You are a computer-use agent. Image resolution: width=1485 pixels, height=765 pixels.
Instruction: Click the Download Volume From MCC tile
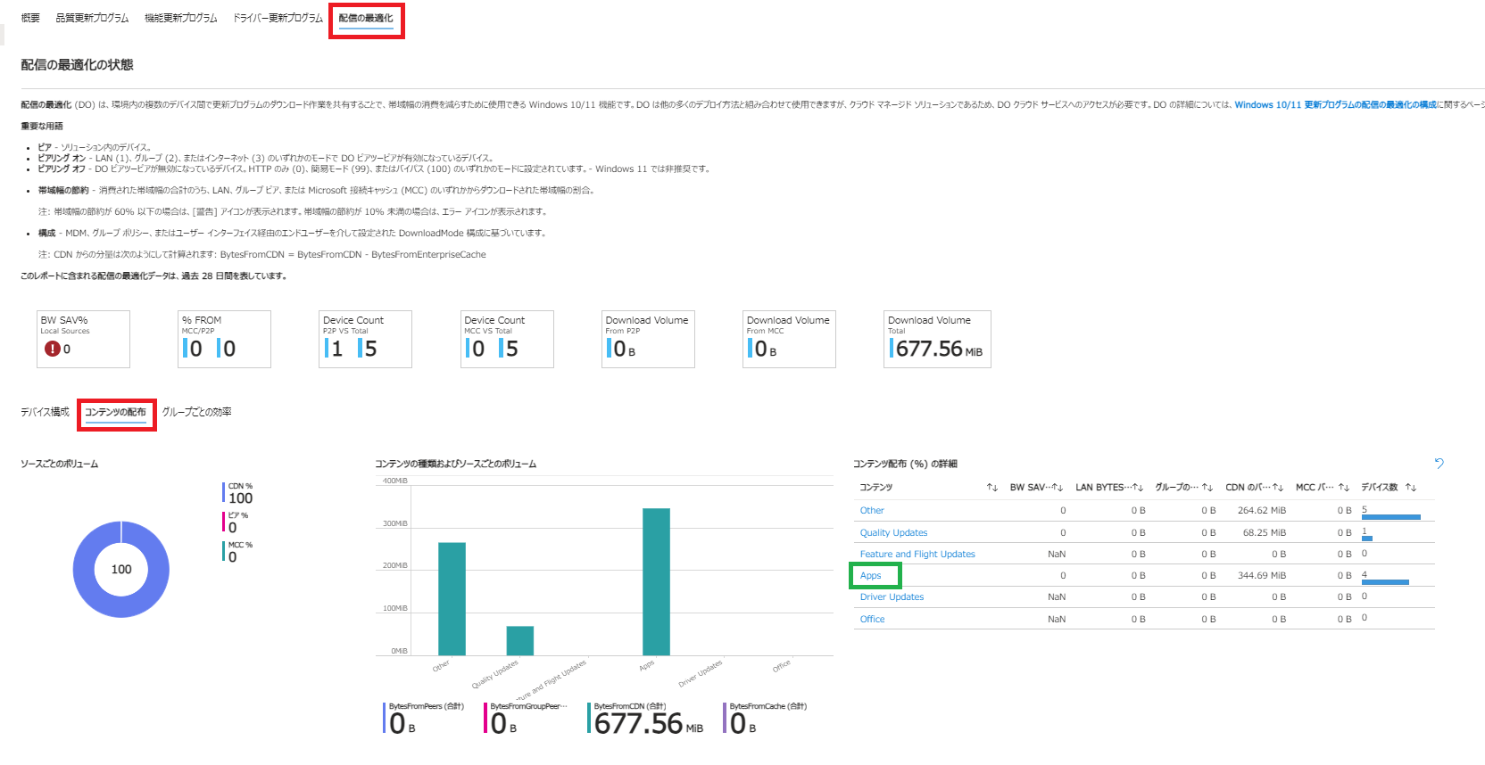pos(789,339)
